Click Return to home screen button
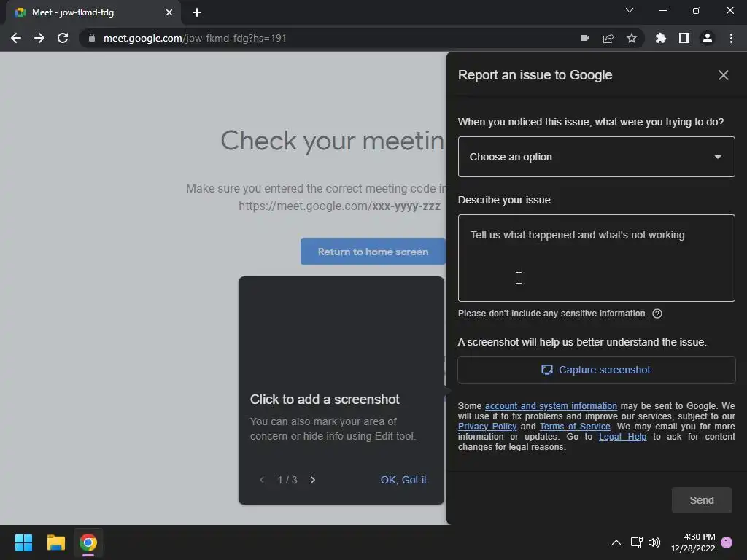Viewport: 747px width, 560px height. [x=373, y=252]
